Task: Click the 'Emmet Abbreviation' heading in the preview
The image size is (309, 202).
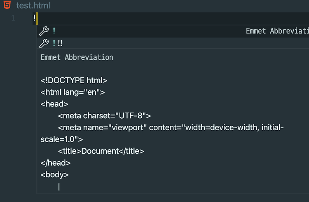Action: pyautogui.click(x=77, y=57)
